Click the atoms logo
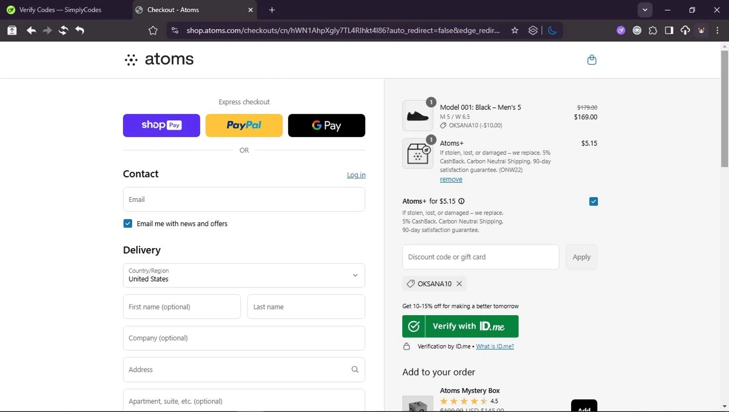 [x=159, y=59]
